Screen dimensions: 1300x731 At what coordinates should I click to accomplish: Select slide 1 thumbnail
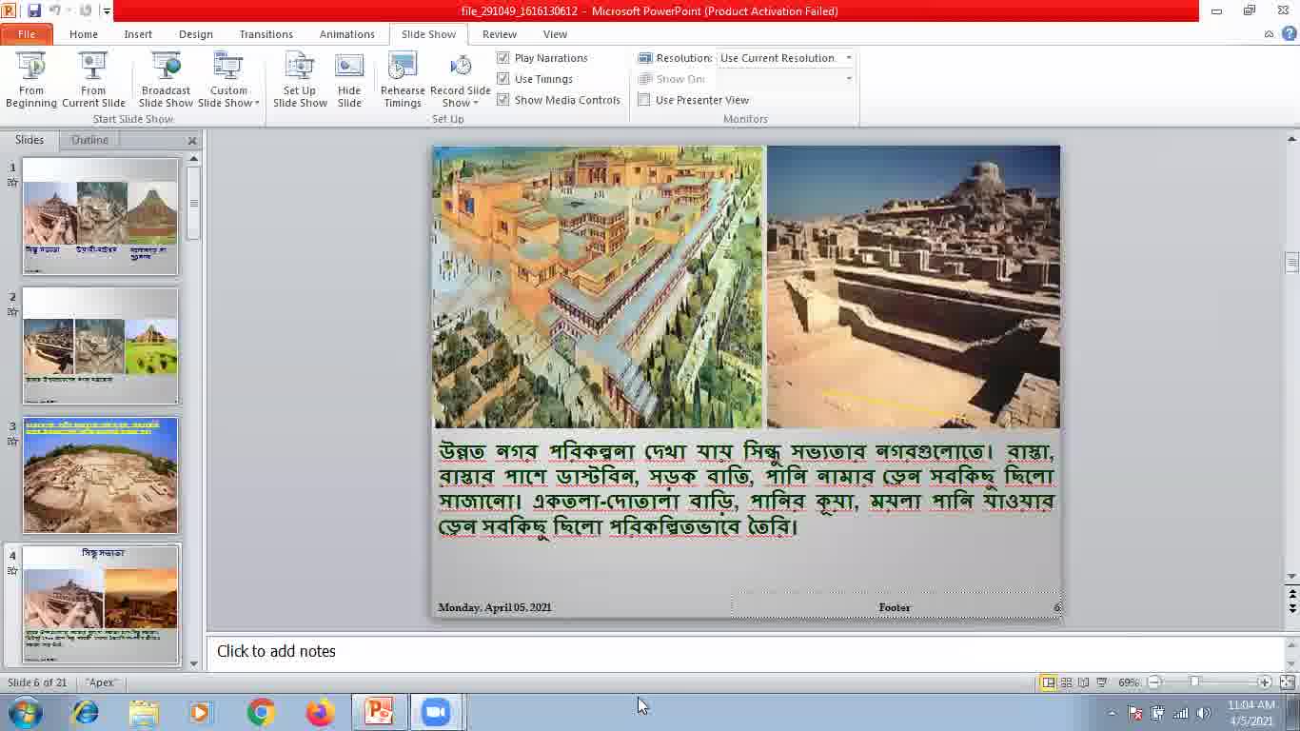pyautogui.click(x=101, y=217)
